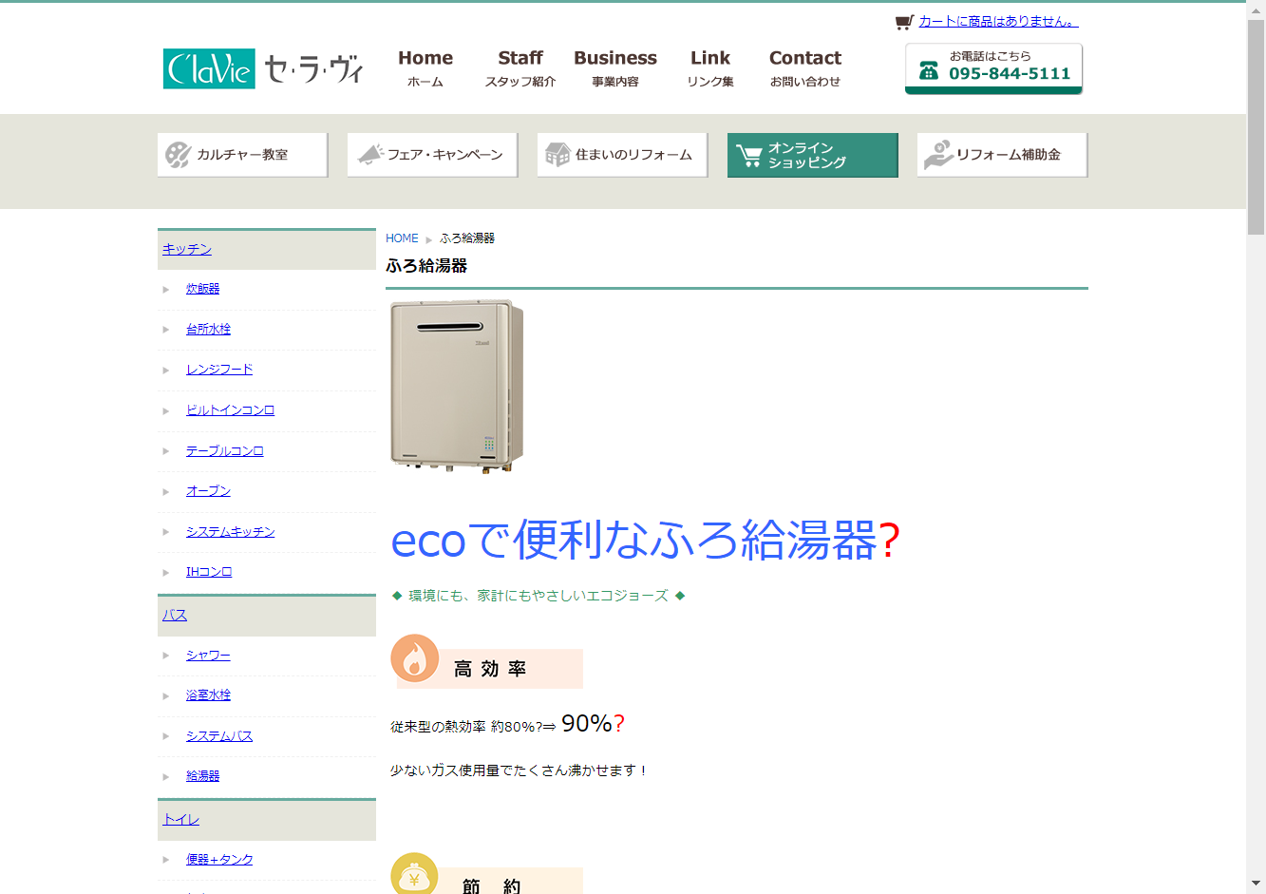Open the ビルトインコンロ category link
Screen dimensions: 1266x894
pos(230,410)
